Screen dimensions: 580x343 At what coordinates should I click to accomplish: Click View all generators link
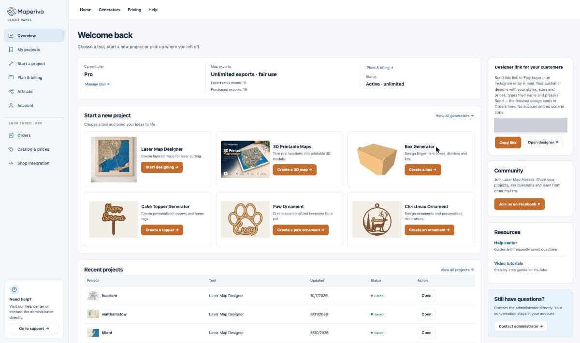tap(455, 116)
